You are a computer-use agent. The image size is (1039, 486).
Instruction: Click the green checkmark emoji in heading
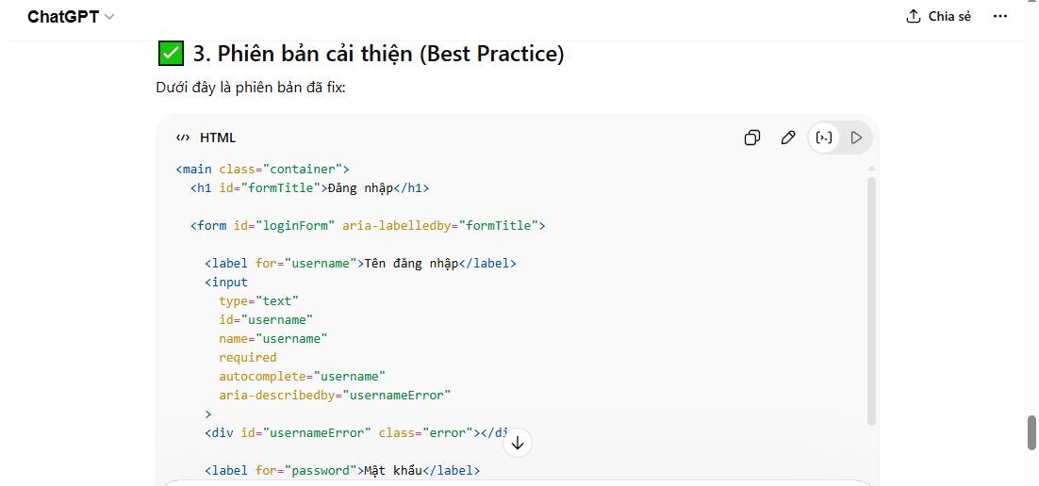pyautogui.click(x=171, y=54)
